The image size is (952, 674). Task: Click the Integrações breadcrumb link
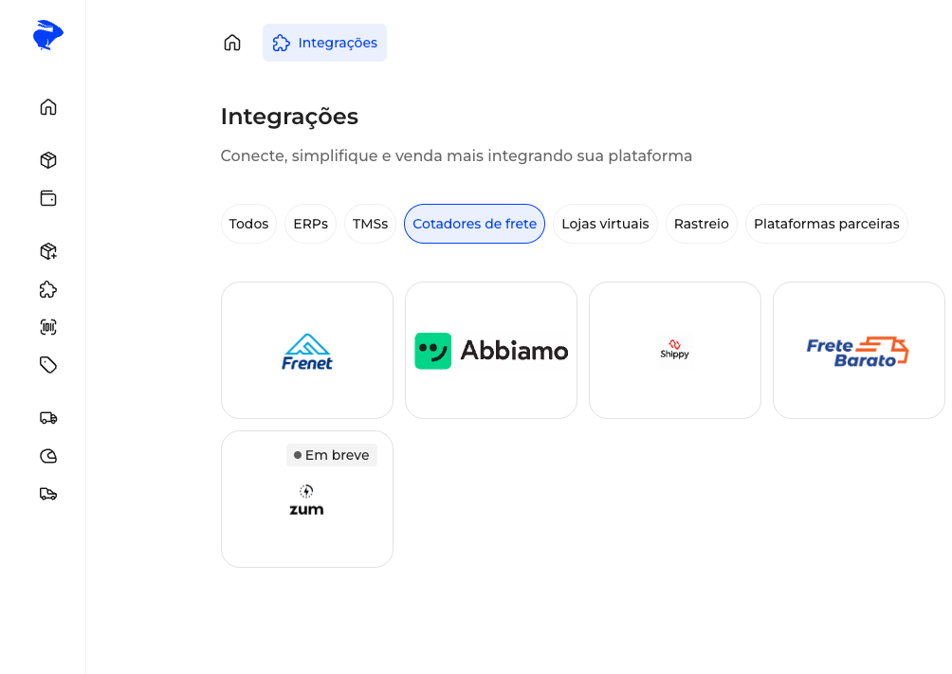point(324,43)
